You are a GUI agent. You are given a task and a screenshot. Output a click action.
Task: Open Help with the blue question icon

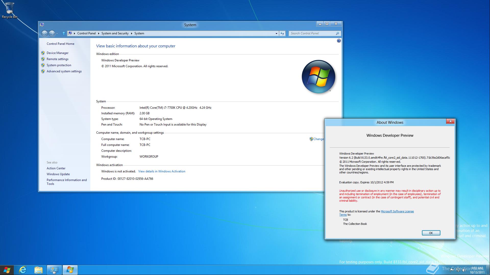click(x=339, y=41)
